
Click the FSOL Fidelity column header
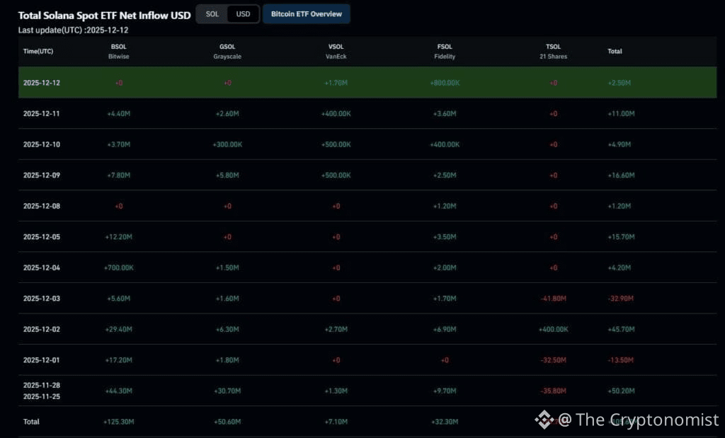445,51
